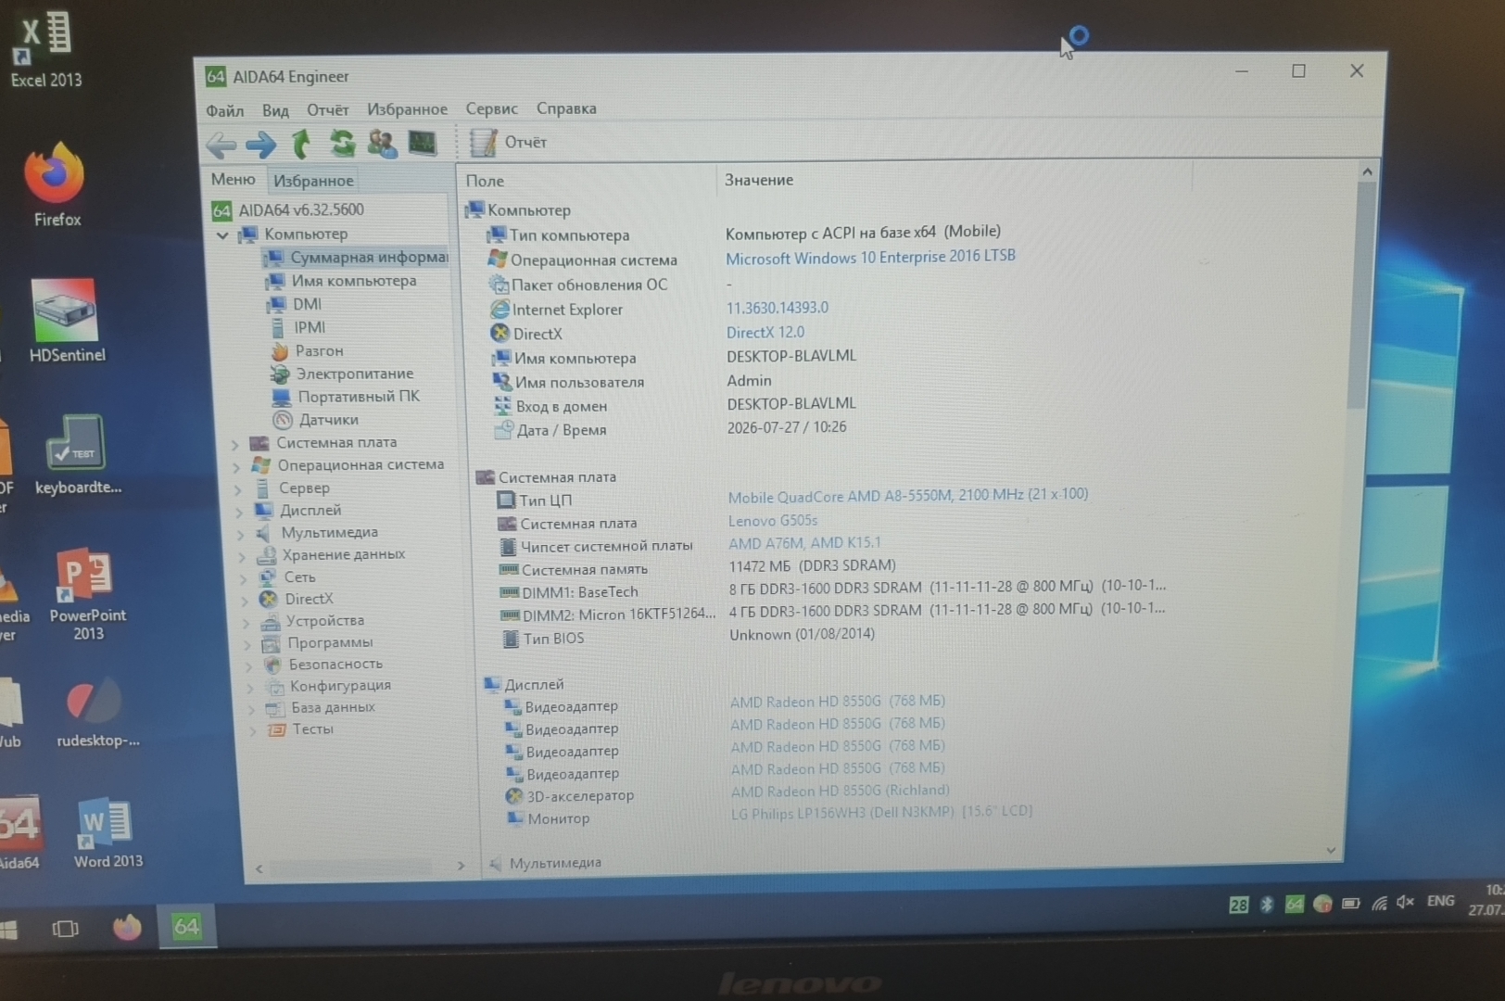The height and width of the screenshot is (1001, 1505).
Task: Click the Forward arrow in AIDA64 toolbar
Action: point(260,145)
